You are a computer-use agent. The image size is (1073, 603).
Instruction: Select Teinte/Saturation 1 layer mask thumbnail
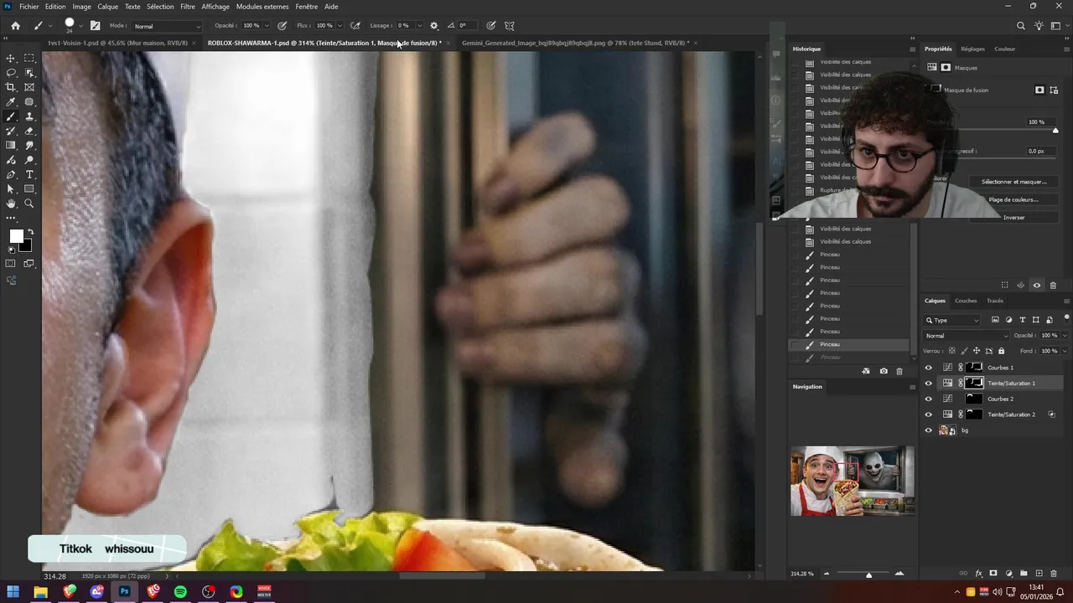[x=974, y=383]
